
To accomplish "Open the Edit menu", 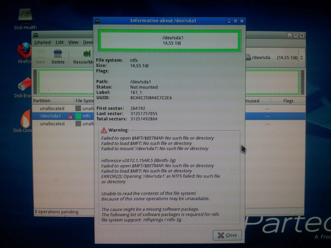I will click(x=60, y=42).
